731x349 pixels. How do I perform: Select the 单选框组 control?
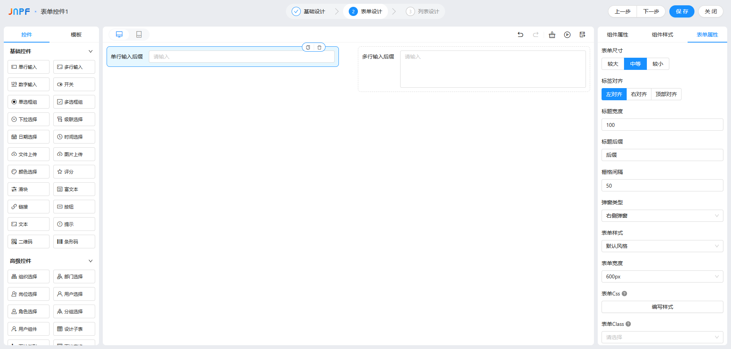29,102
